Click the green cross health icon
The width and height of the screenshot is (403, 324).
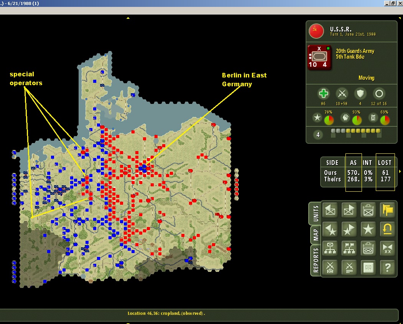point(323,94)
